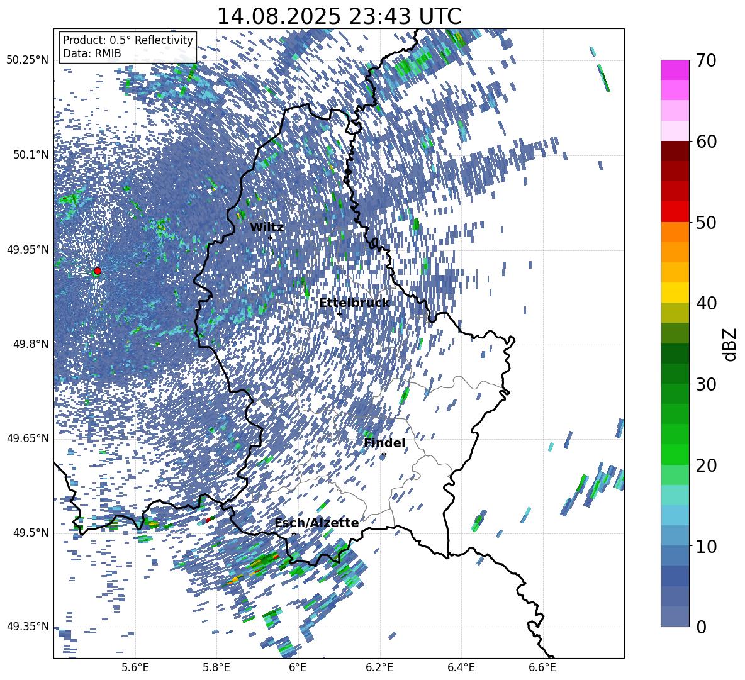The height and width of the screenshot is (680, 745).
Task: Click the 'Data: RMIB' text
Action: click(92, 53)
